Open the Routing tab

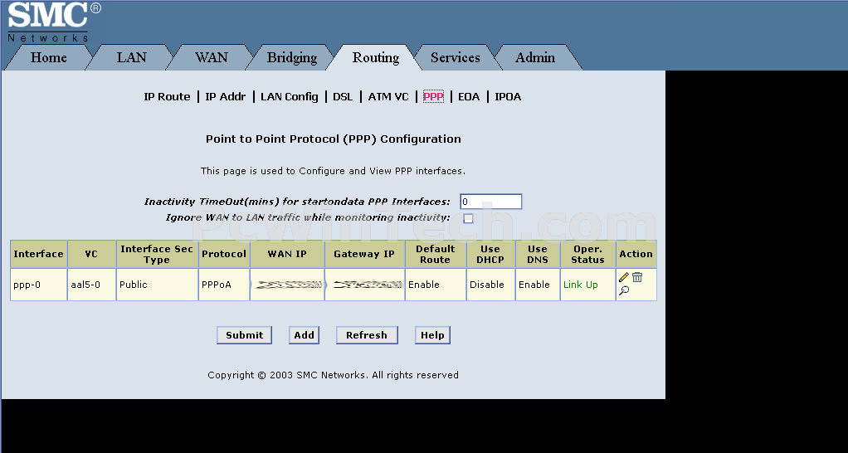(x=376, y=58)
